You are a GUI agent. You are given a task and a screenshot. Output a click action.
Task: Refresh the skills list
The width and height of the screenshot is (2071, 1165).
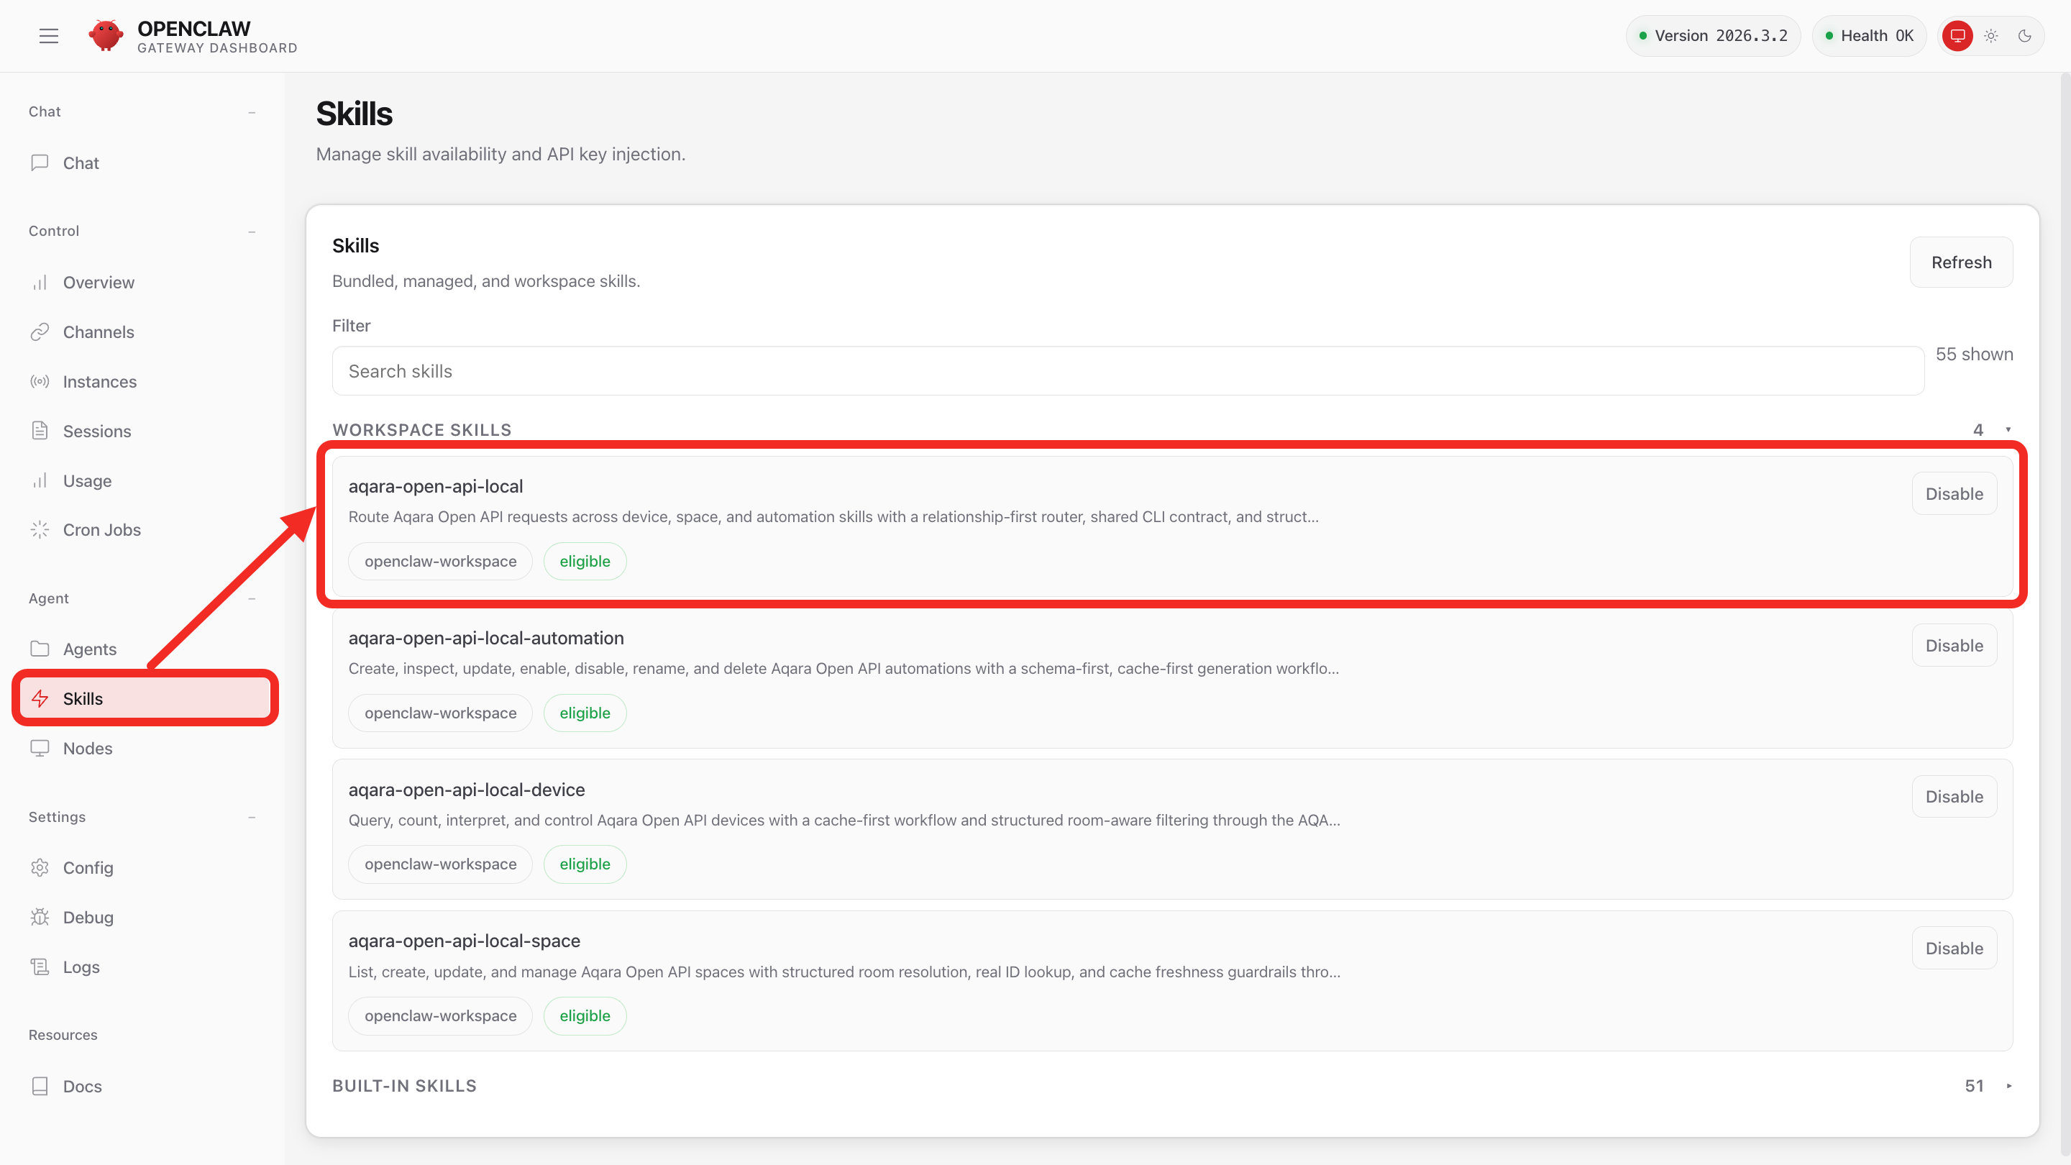1961,262
